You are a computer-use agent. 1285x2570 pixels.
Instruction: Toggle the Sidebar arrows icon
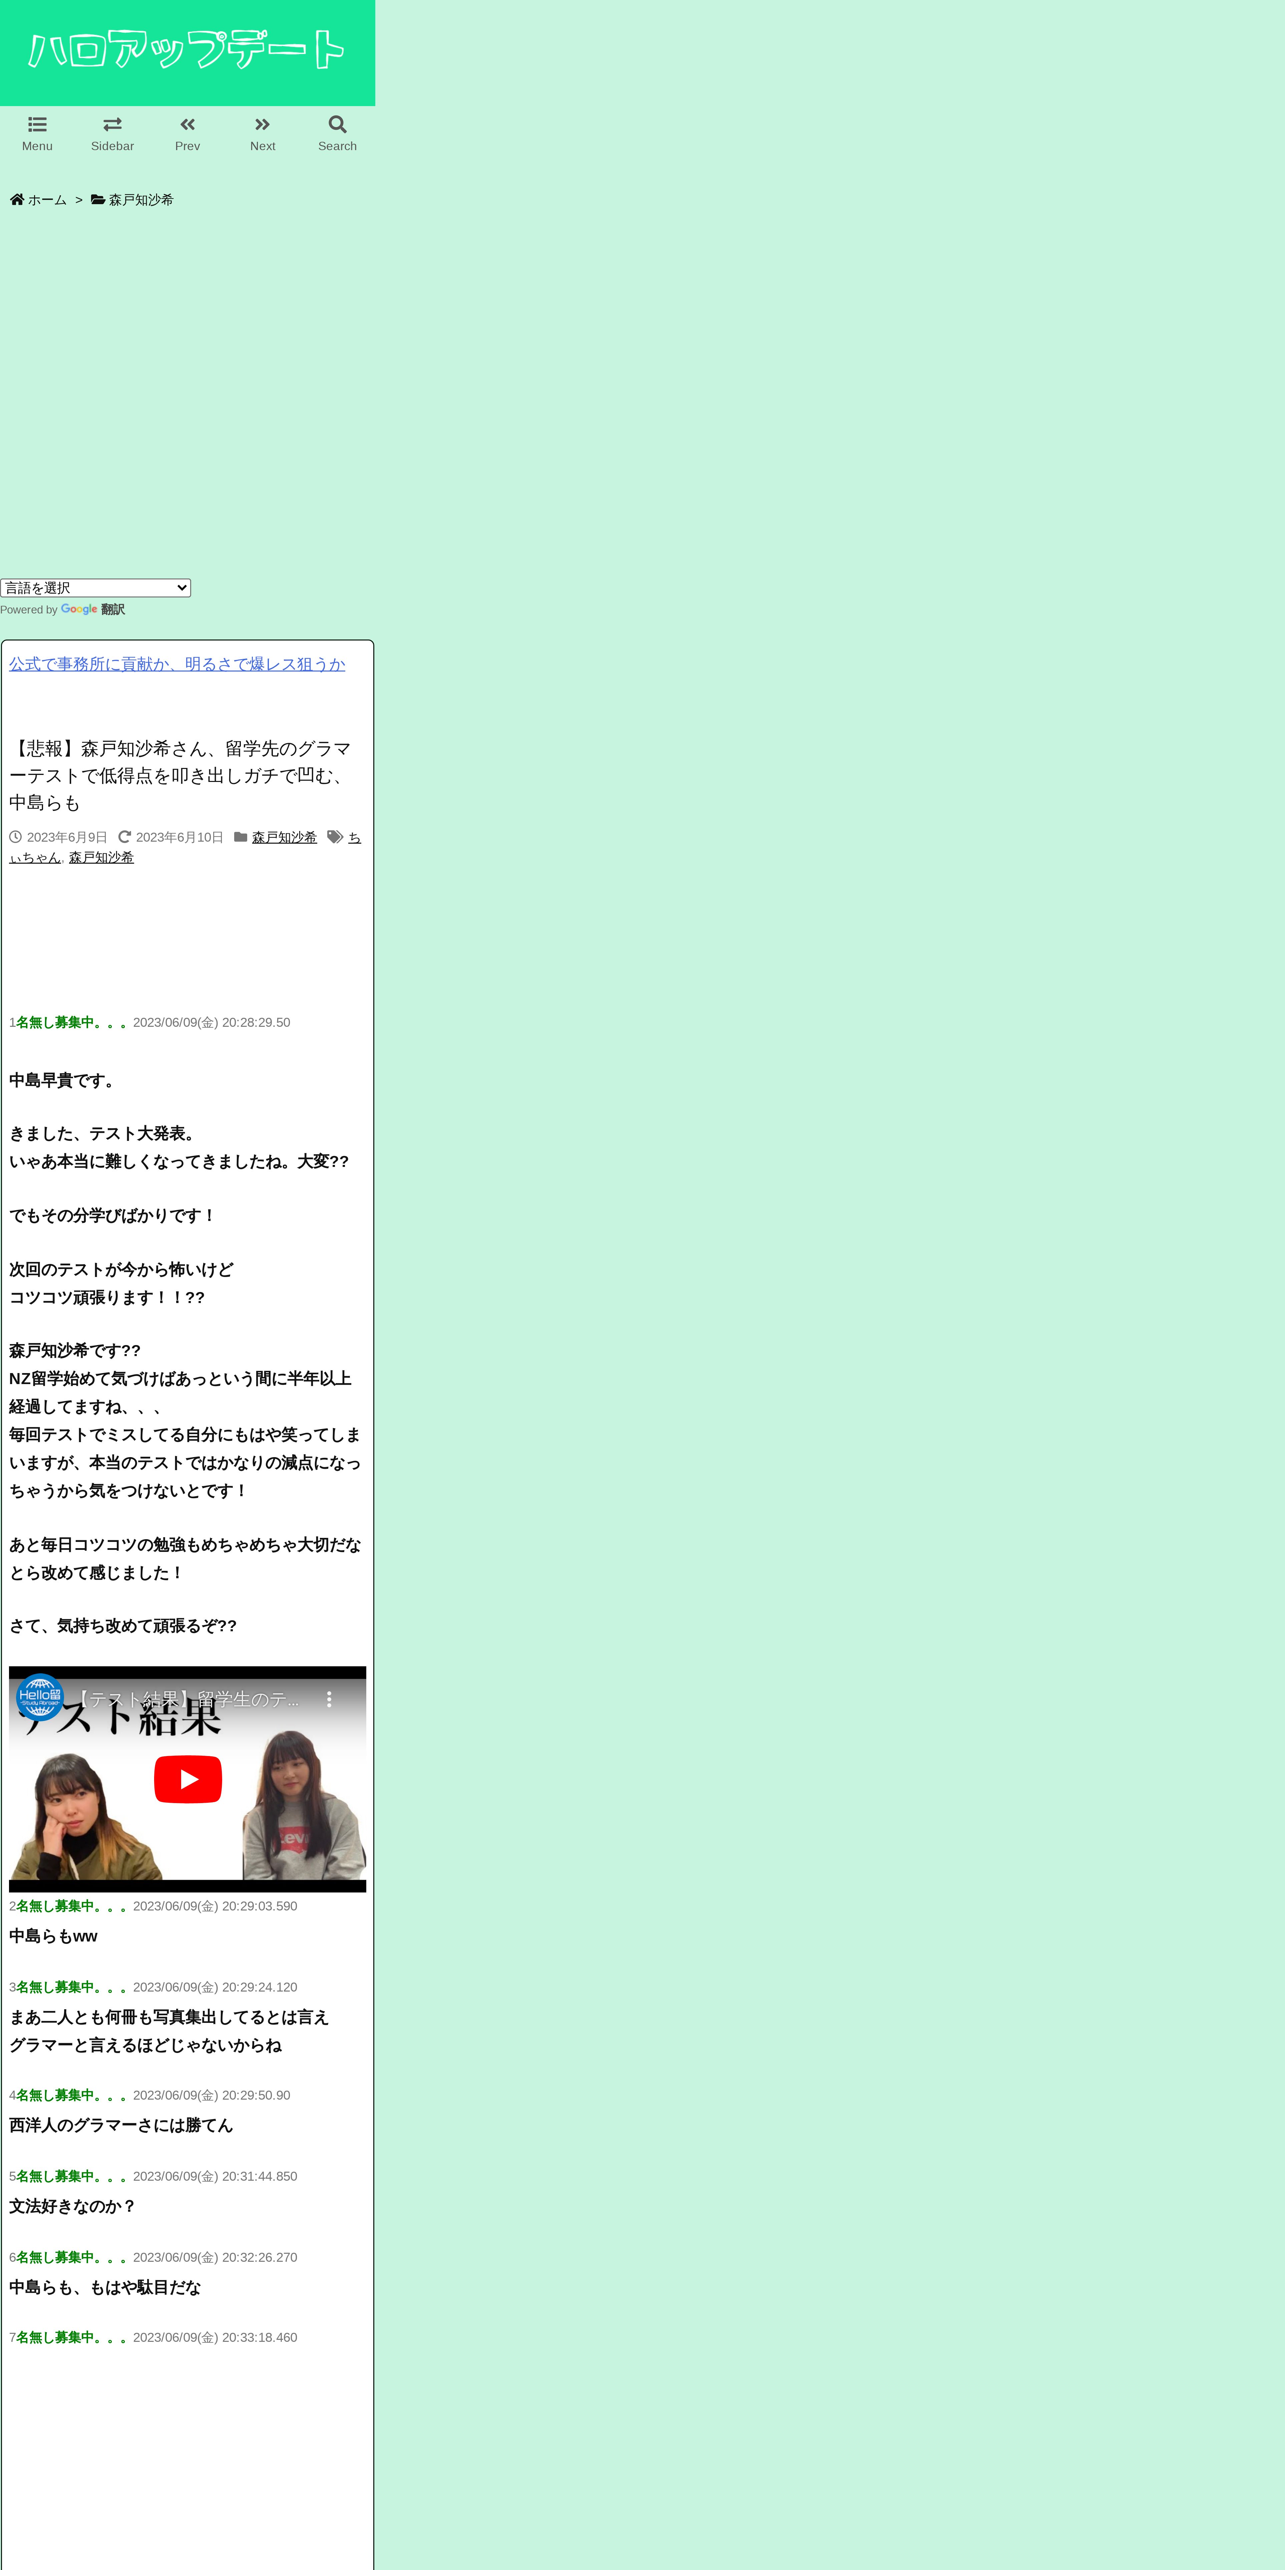[113, 125]
